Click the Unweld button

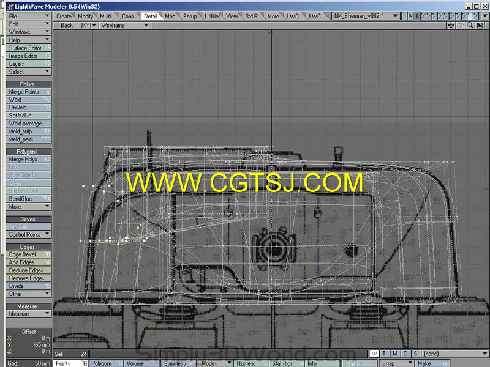click(x=29, y=108)
